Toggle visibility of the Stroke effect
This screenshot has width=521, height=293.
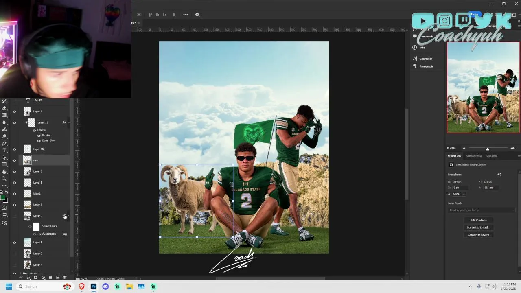tap(39, 136)
